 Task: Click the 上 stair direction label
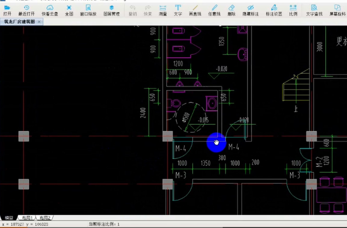[296, 108]
